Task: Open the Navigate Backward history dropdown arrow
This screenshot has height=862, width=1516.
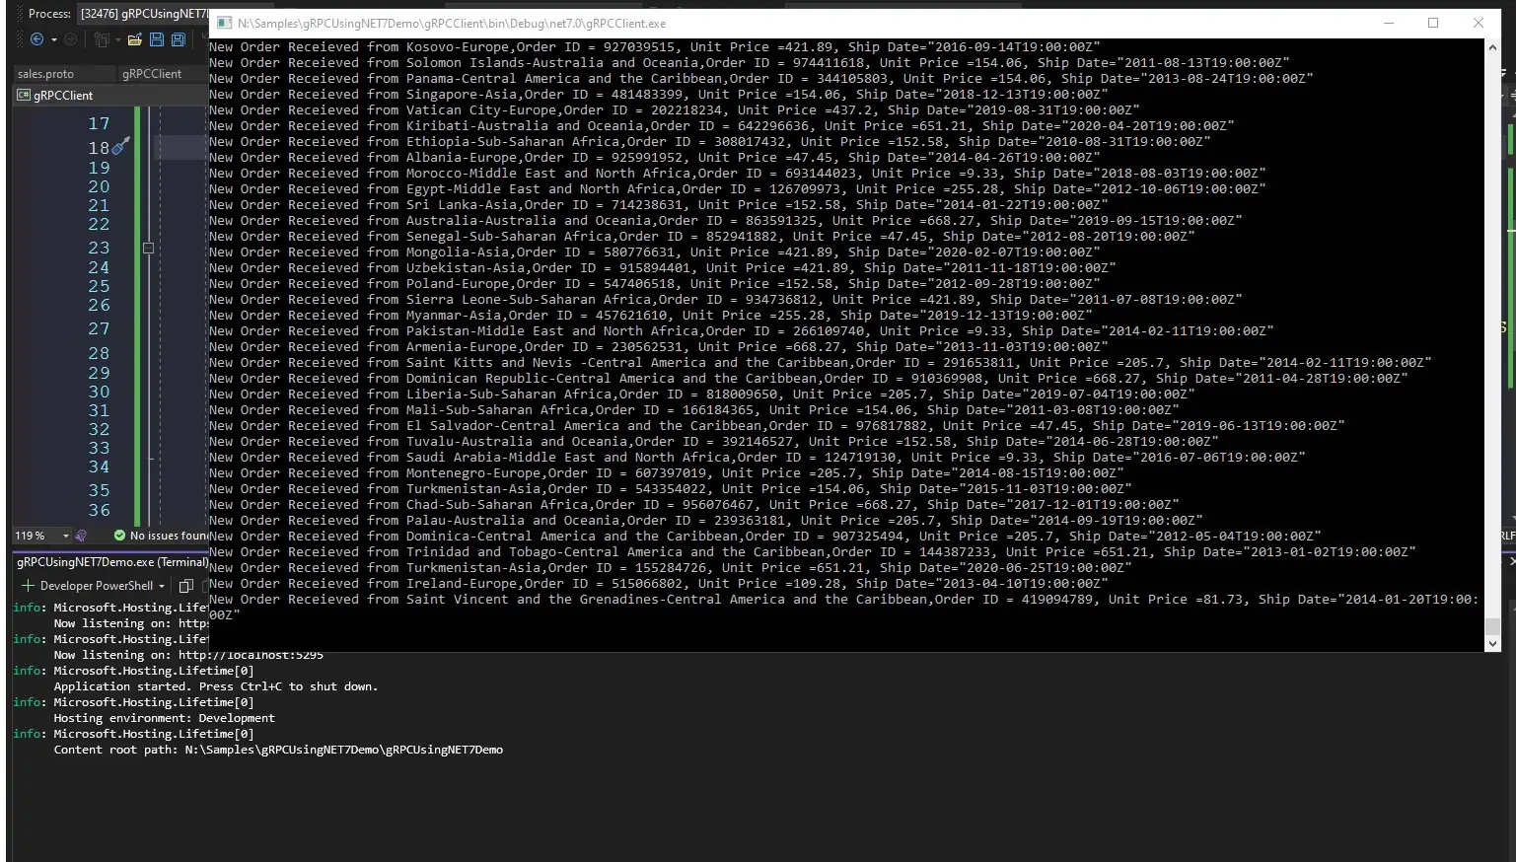Action: [53, 39]
